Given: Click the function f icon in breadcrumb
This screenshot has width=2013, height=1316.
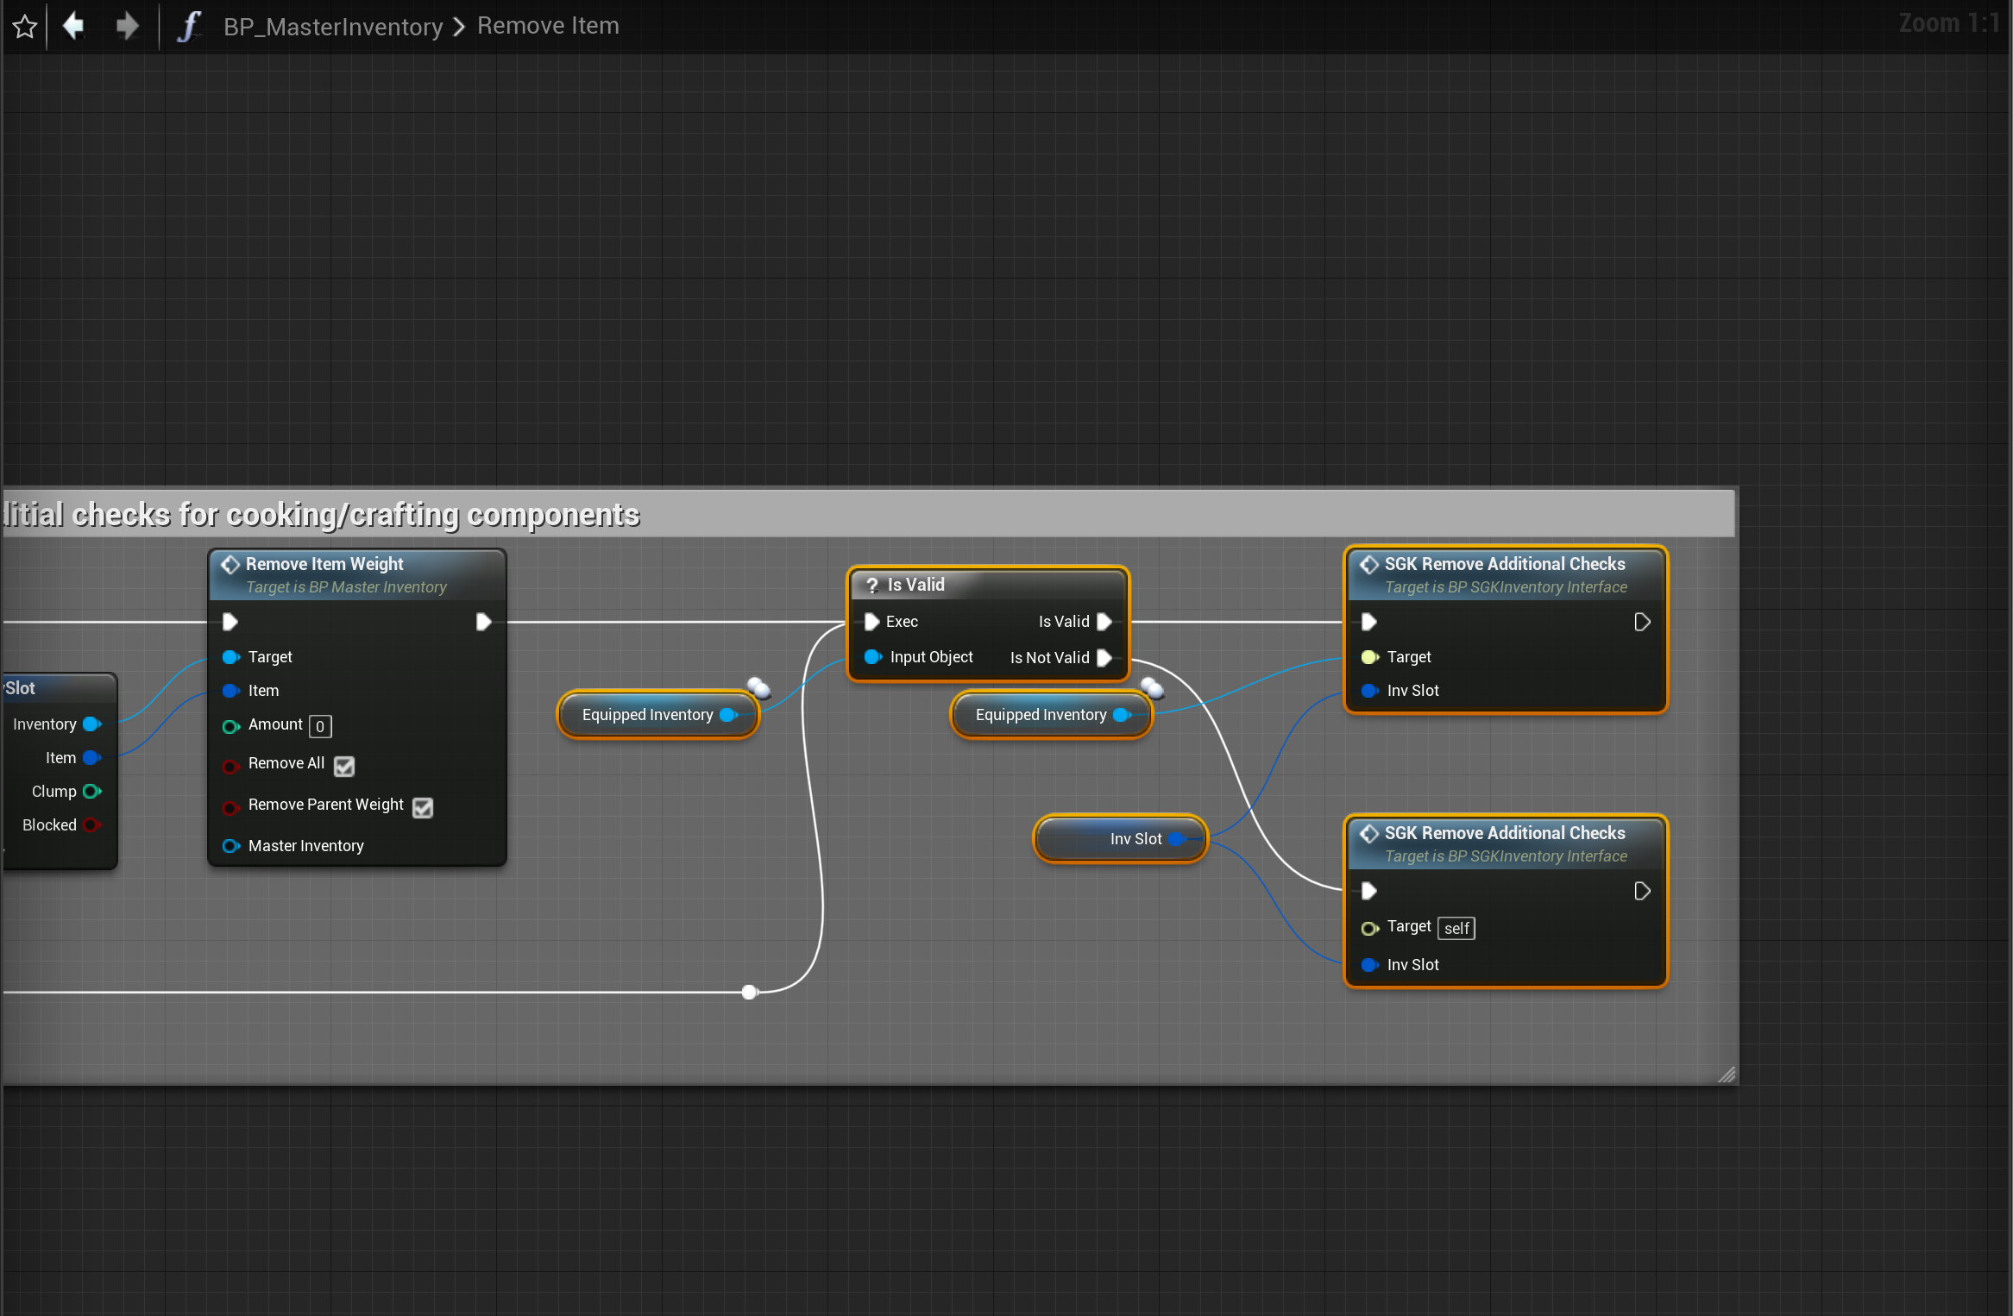Looking at the screenshot, I should coord(188,27).
